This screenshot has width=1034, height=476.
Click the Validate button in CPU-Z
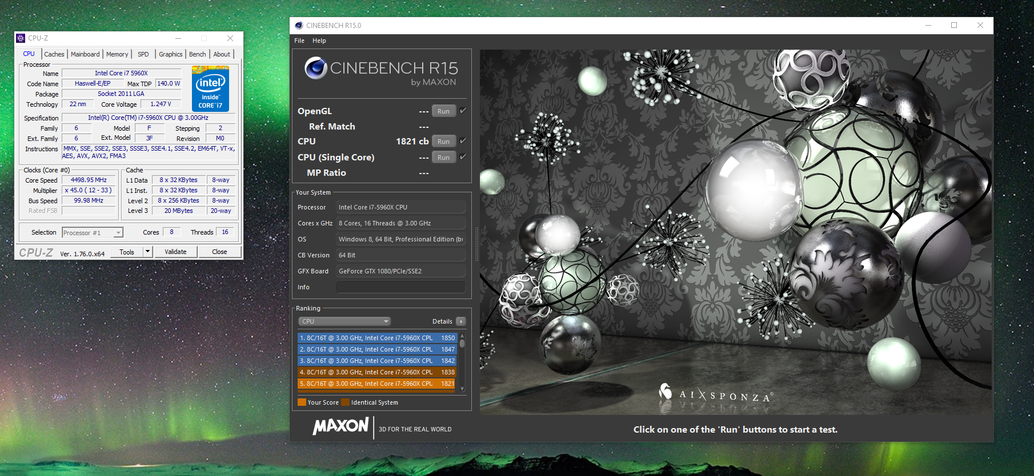175,252
